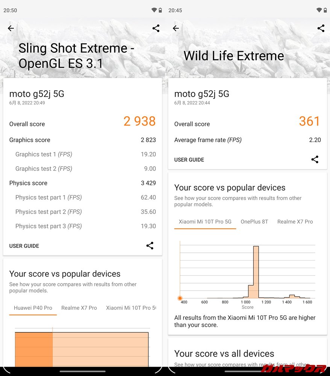The image size is (330, 376).
Task: Tap the Physics score row
Action: [x=82, y=183]
